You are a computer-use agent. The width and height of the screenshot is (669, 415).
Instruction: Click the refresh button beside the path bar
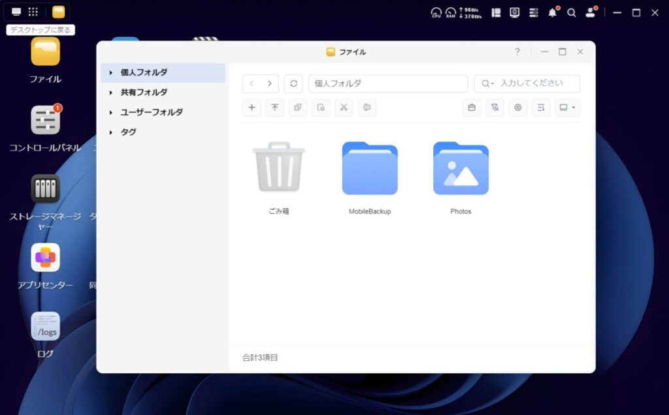tap(293, 84)
